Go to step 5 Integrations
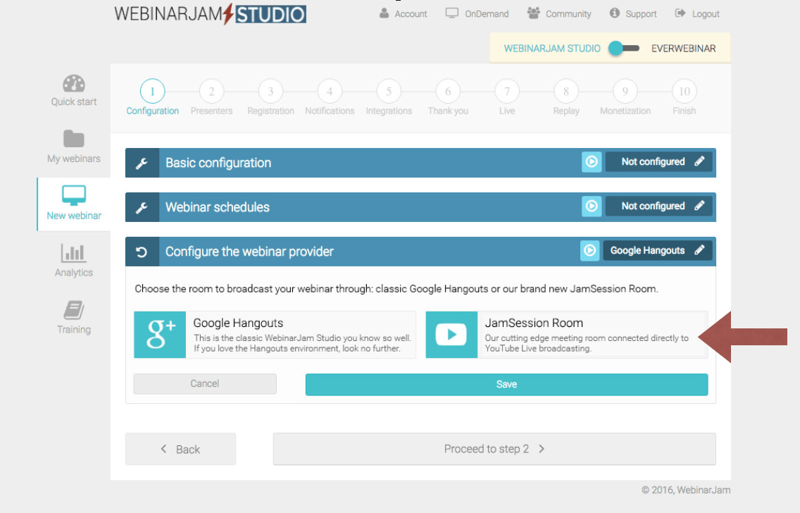Screen dimensions: 800x513 click(389, 97)
